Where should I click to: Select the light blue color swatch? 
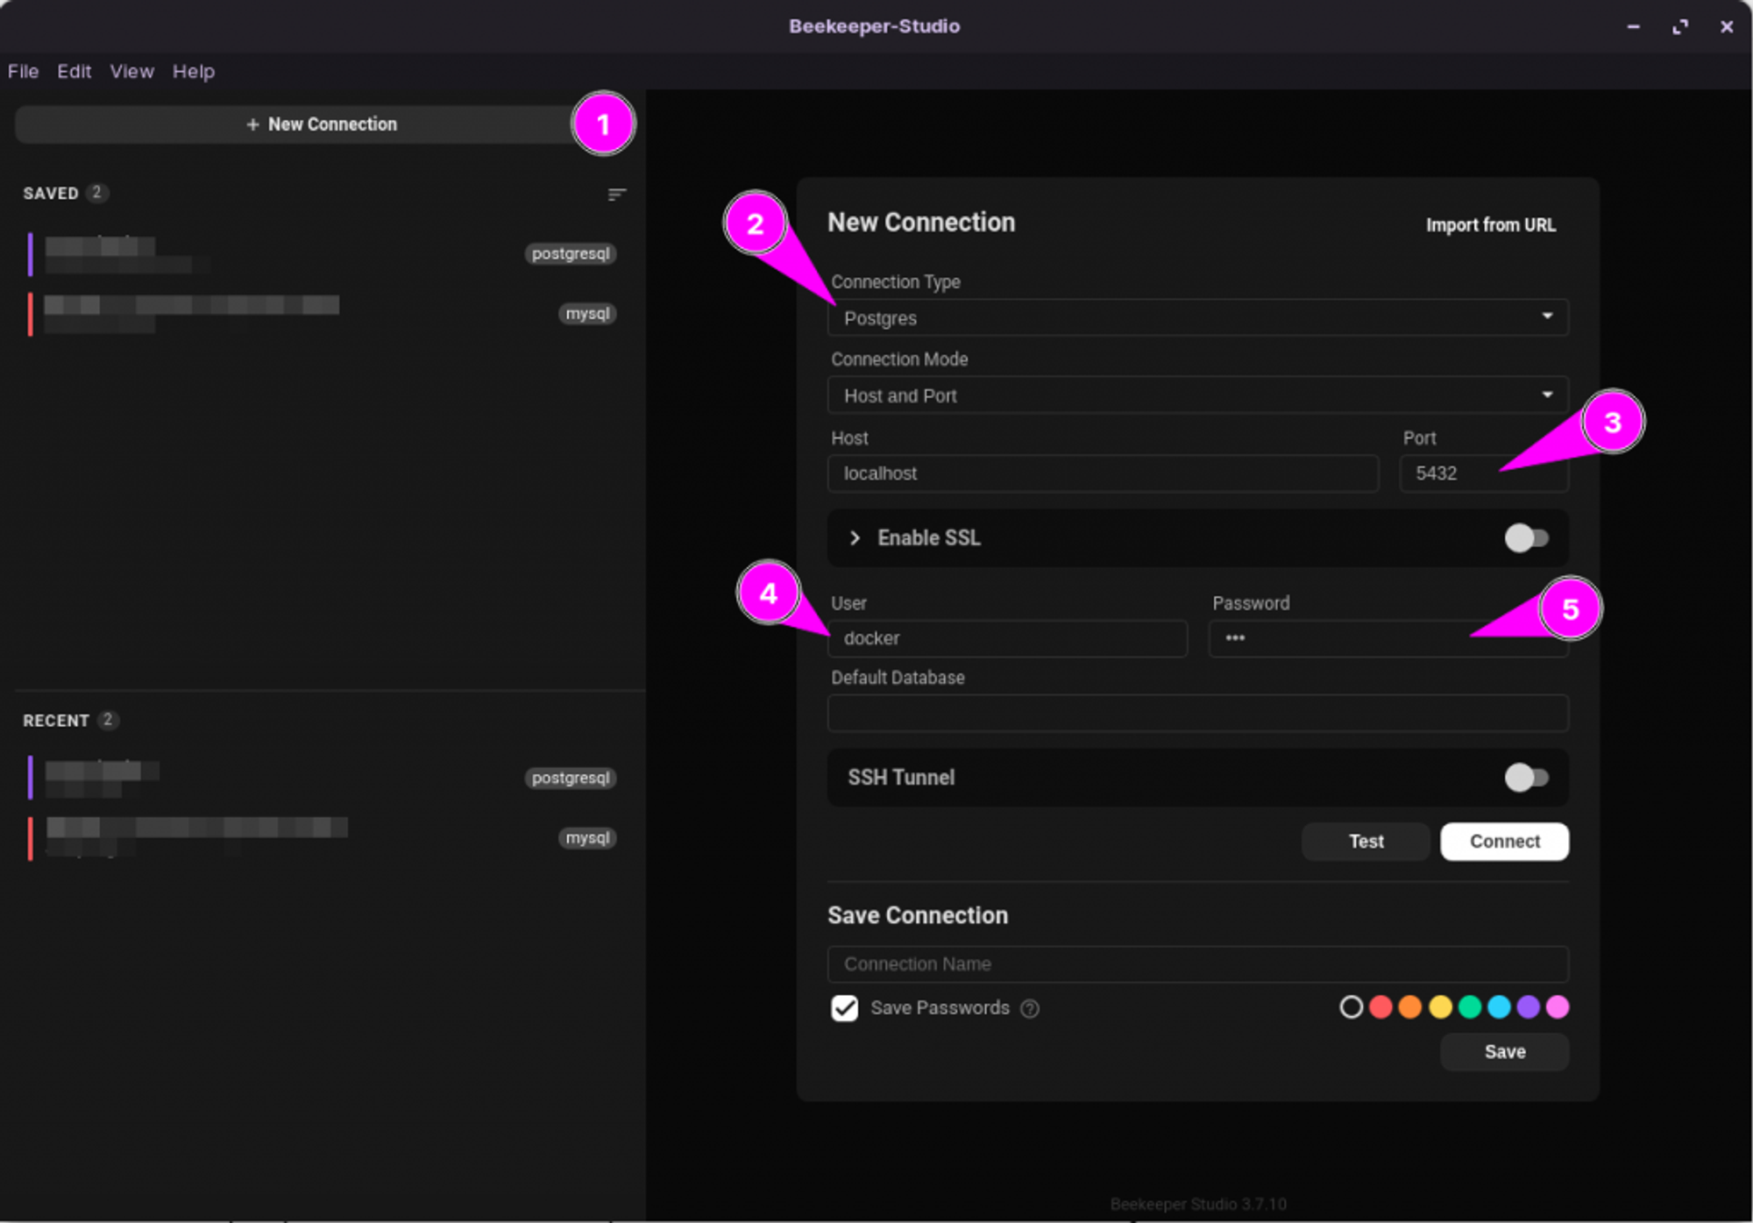click(1499, 1007)
